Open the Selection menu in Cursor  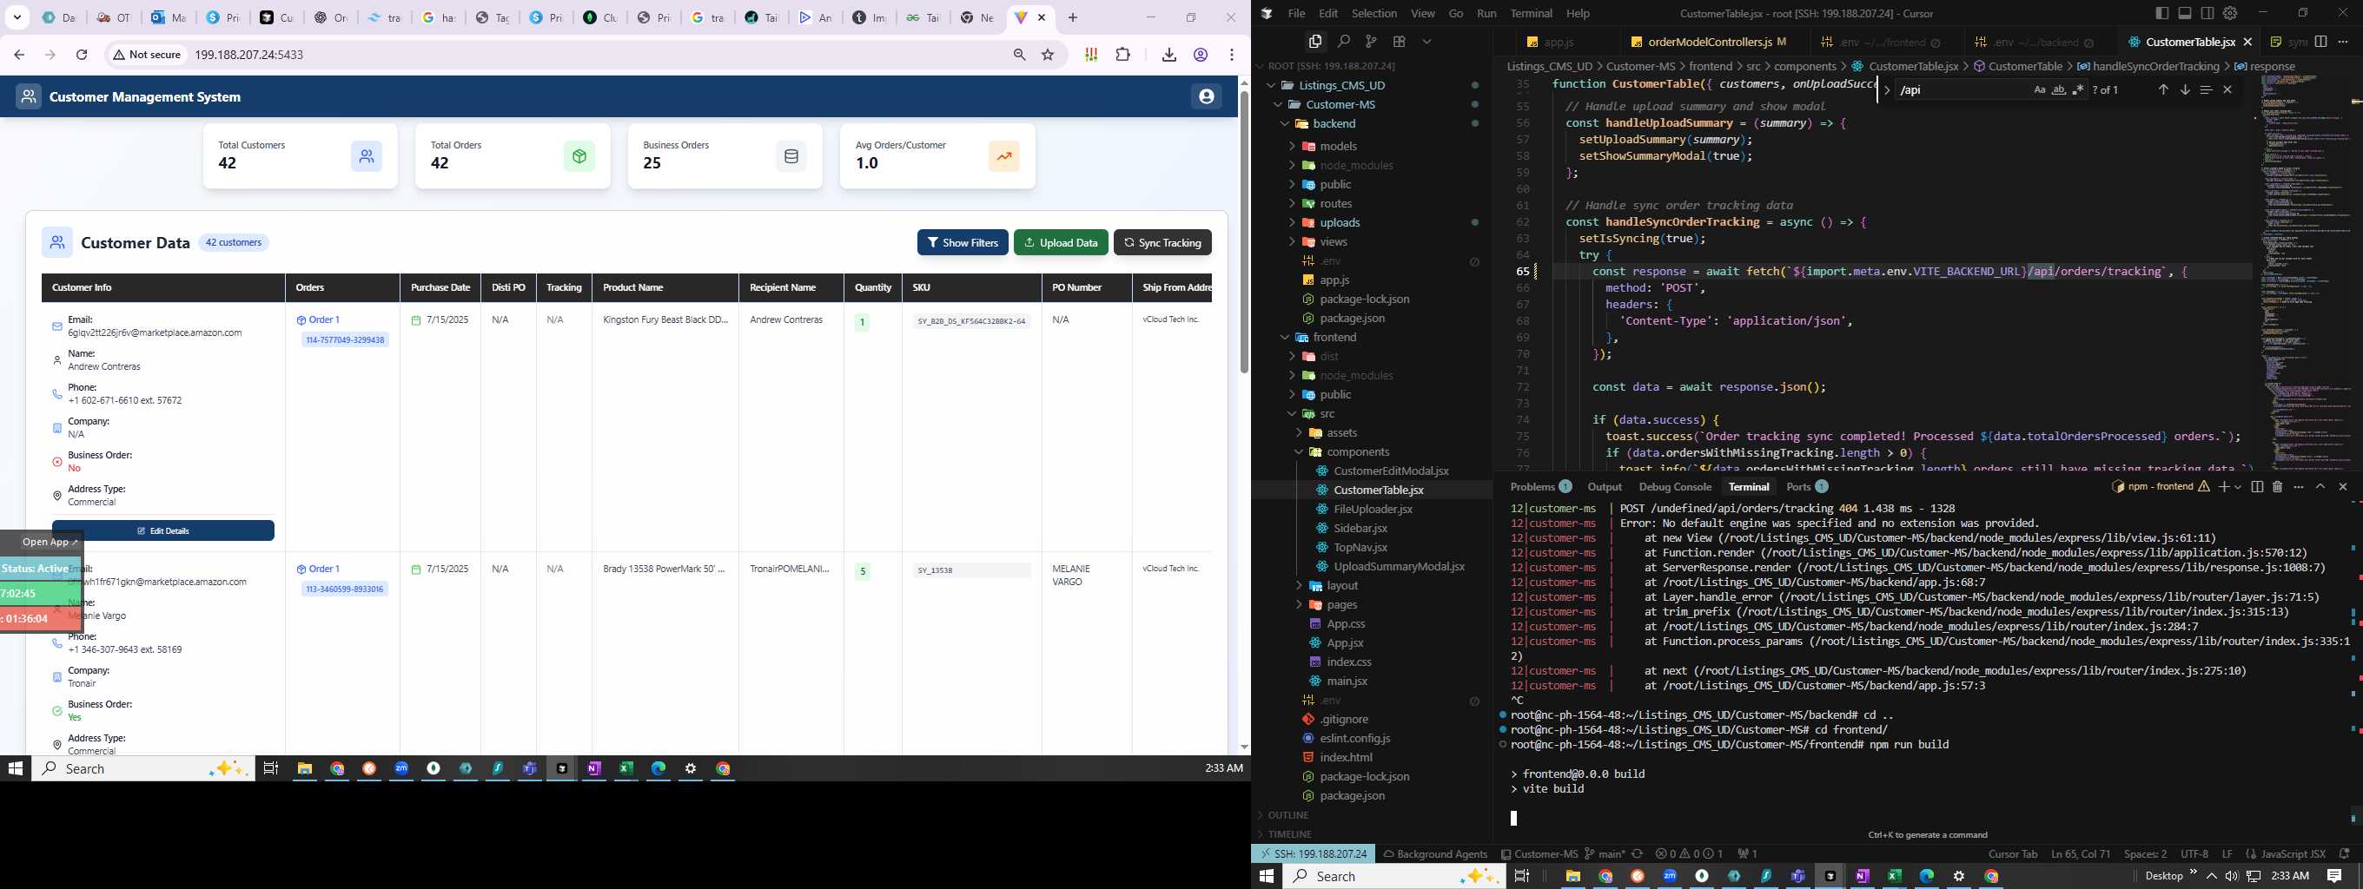(1374, 13)
